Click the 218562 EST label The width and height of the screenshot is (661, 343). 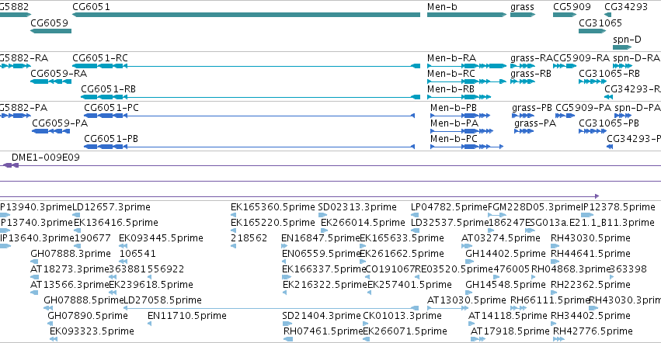click(249, 237)
